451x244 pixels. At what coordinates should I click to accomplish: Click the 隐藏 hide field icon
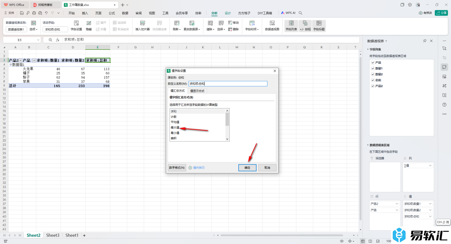coord(89,23)
